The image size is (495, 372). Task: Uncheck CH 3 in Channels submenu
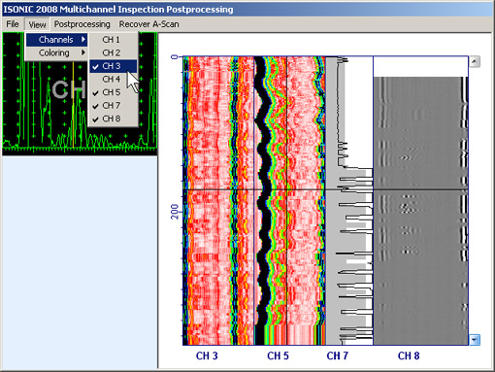tap(114, 66)
